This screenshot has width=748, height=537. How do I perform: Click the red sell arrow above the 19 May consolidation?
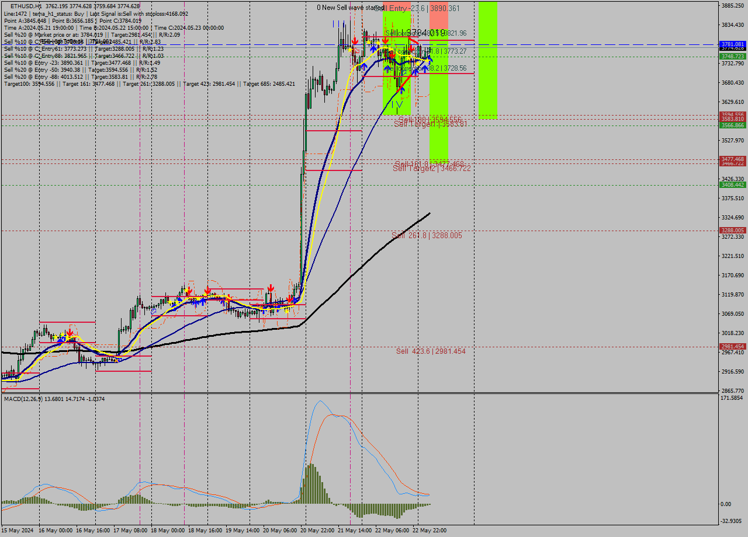(271, 287)
